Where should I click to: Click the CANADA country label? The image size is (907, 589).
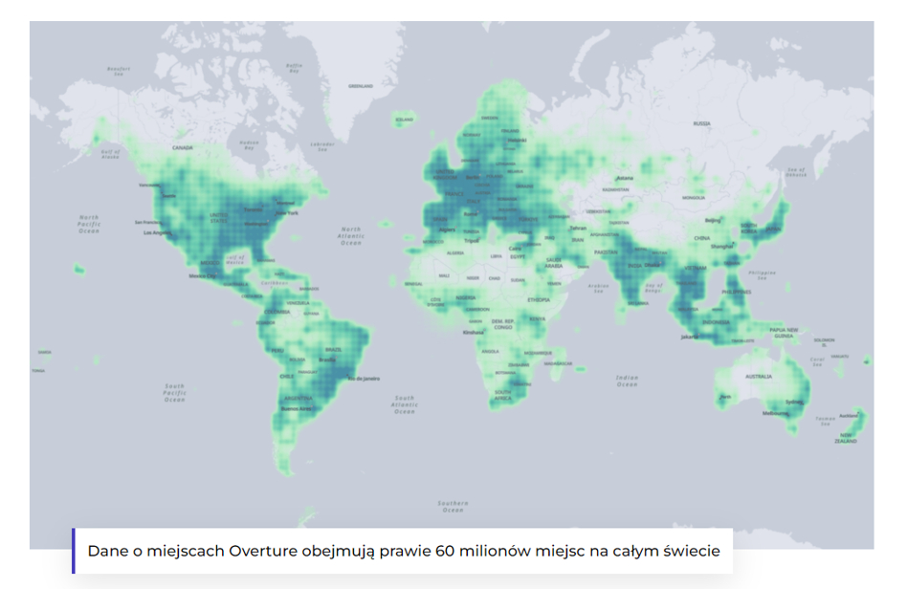(x=182, y=148)
